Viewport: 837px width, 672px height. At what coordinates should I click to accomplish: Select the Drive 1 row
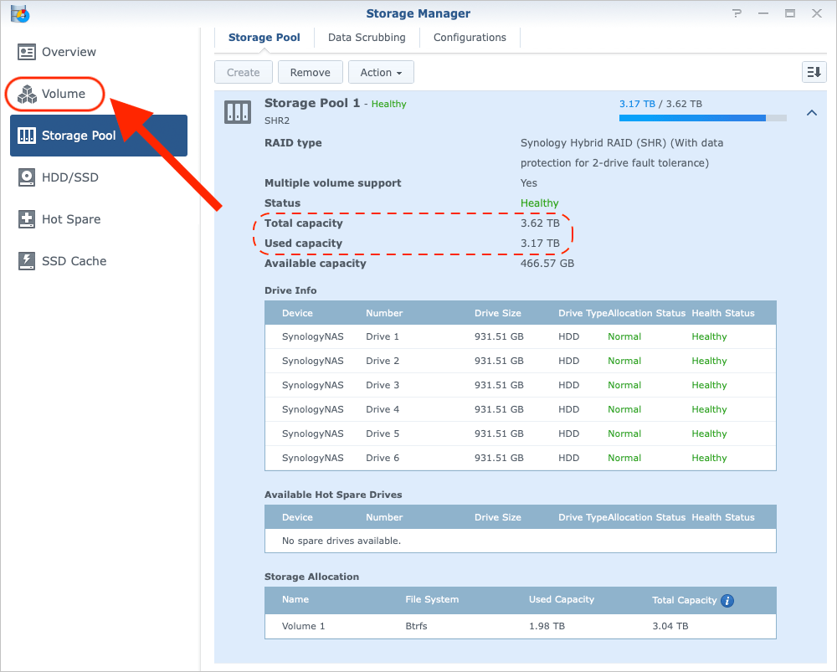521,336
